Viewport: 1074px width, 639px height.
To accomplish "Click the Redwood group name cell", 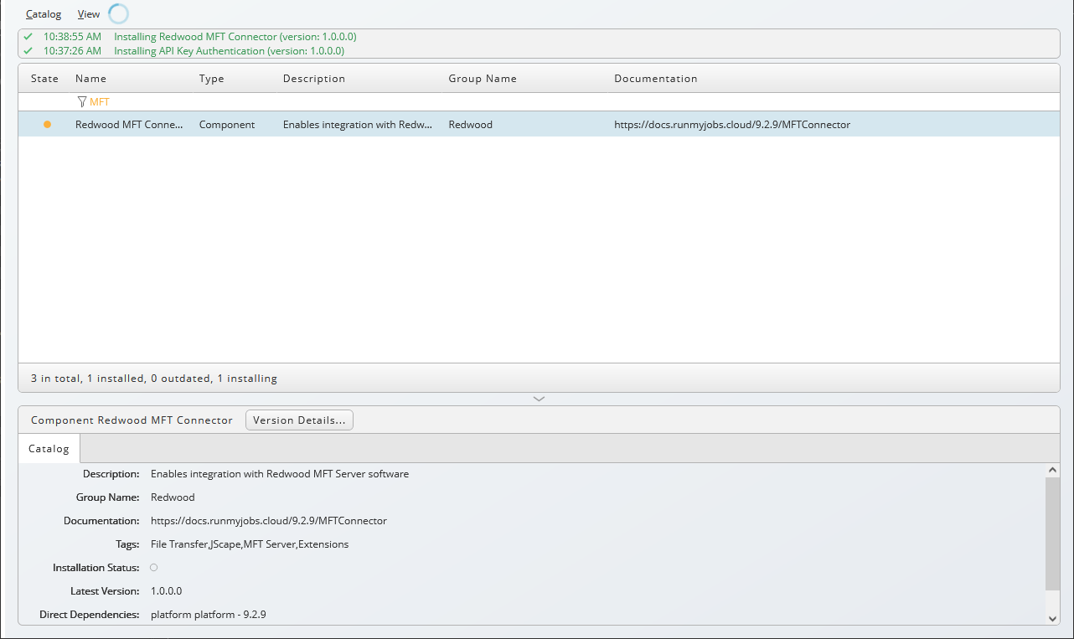I will click(471, 125).
